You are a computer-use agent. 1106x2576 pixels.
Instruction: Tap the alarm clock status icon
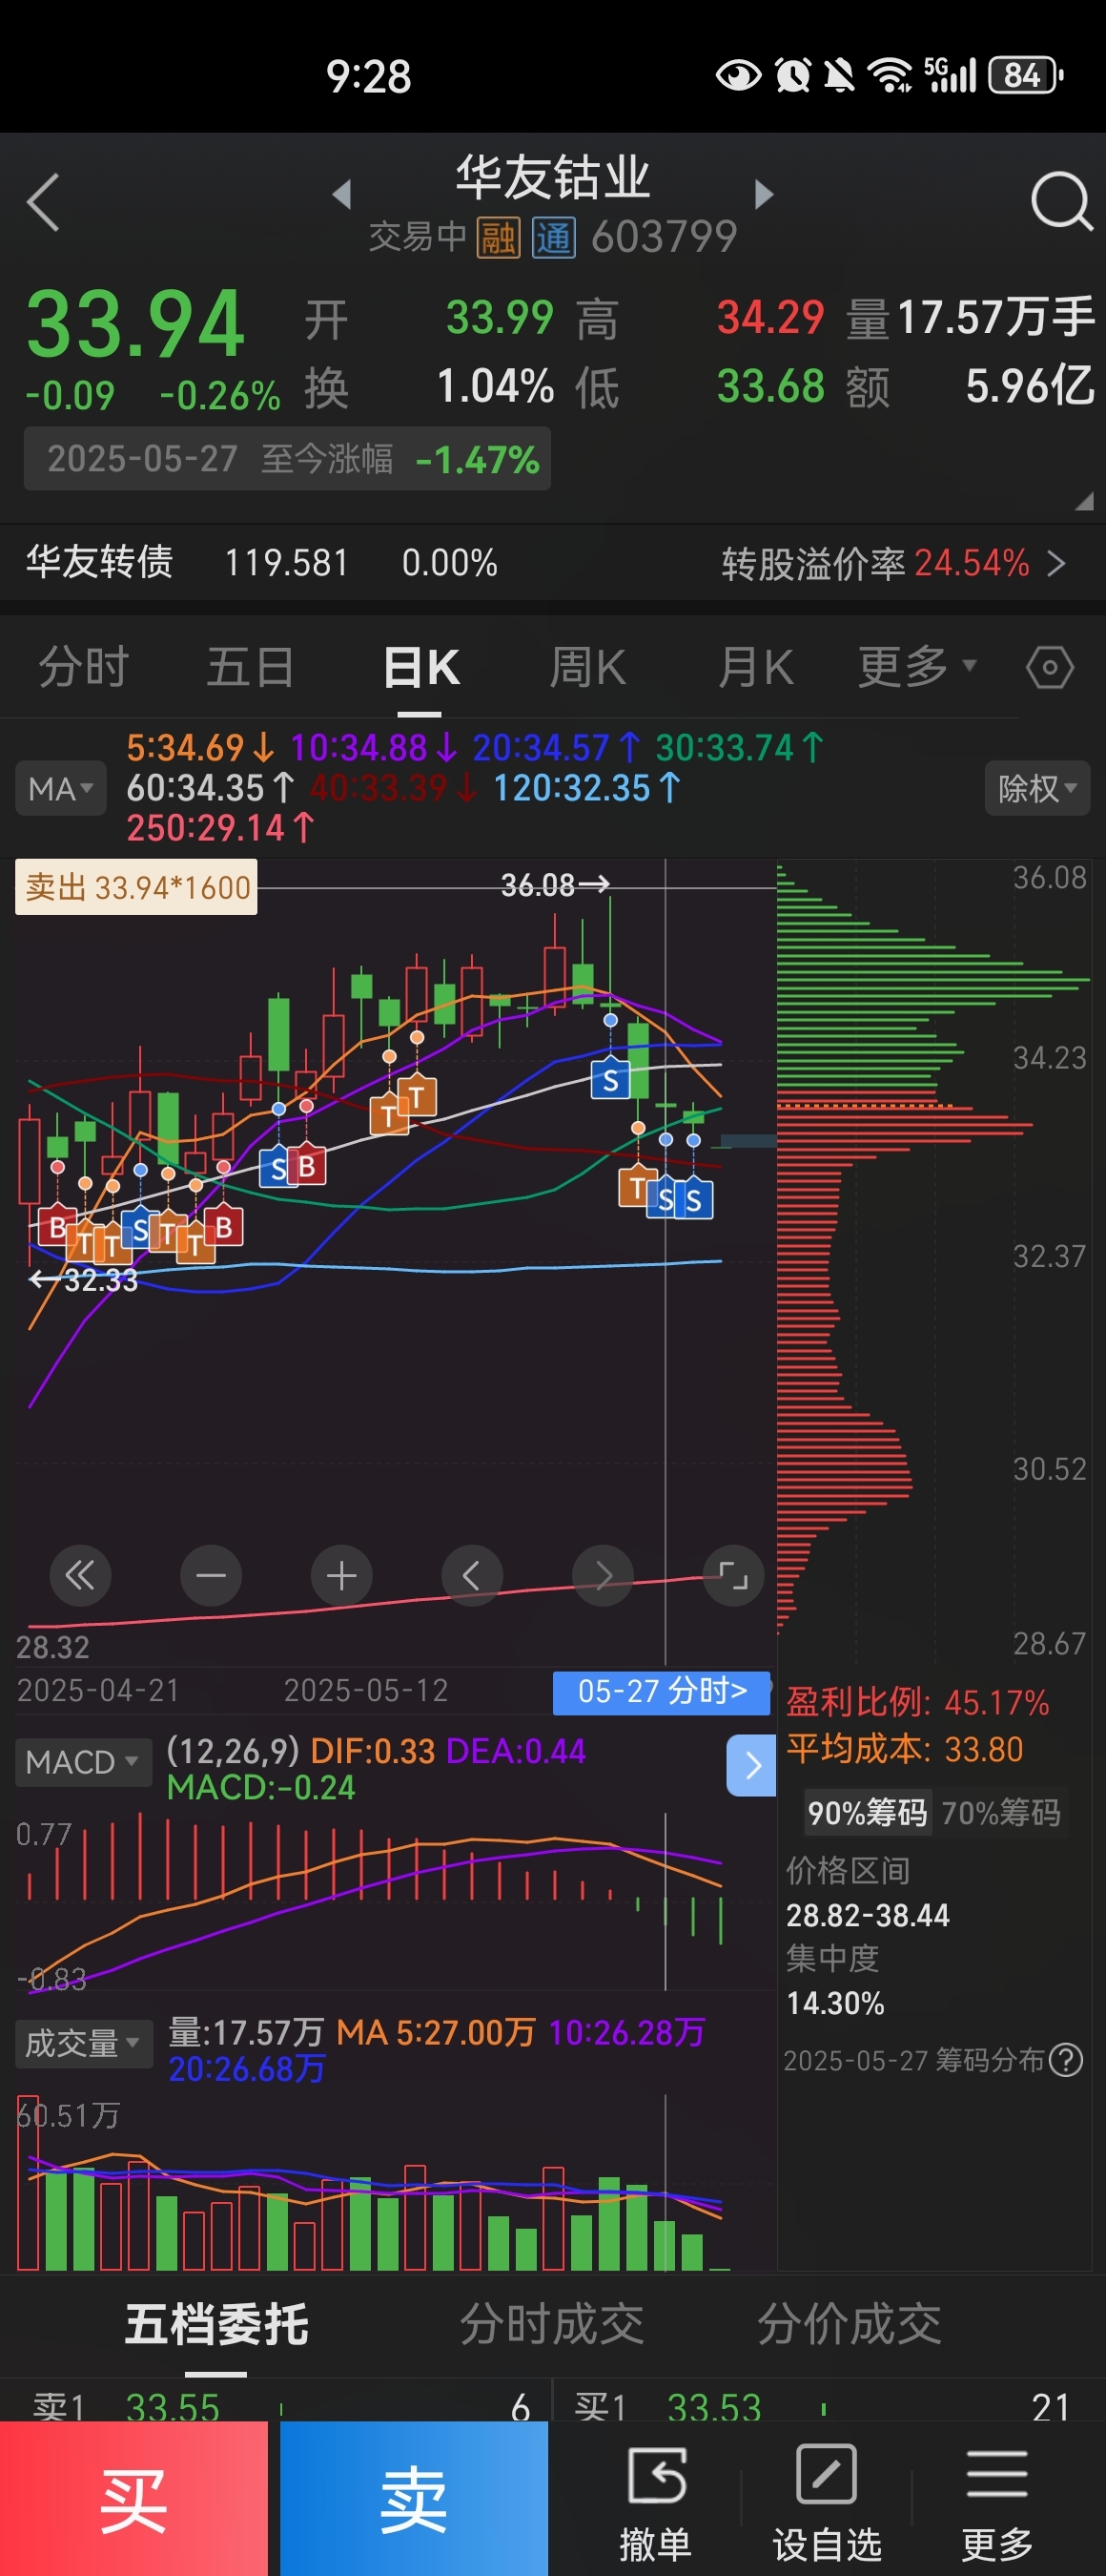tap(793, 75)
